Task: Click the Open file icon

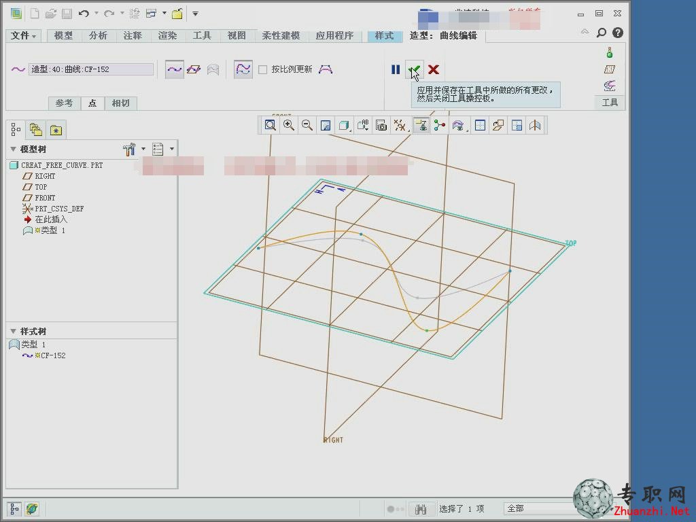Action: pyautogui.click(x=50, y=14)
